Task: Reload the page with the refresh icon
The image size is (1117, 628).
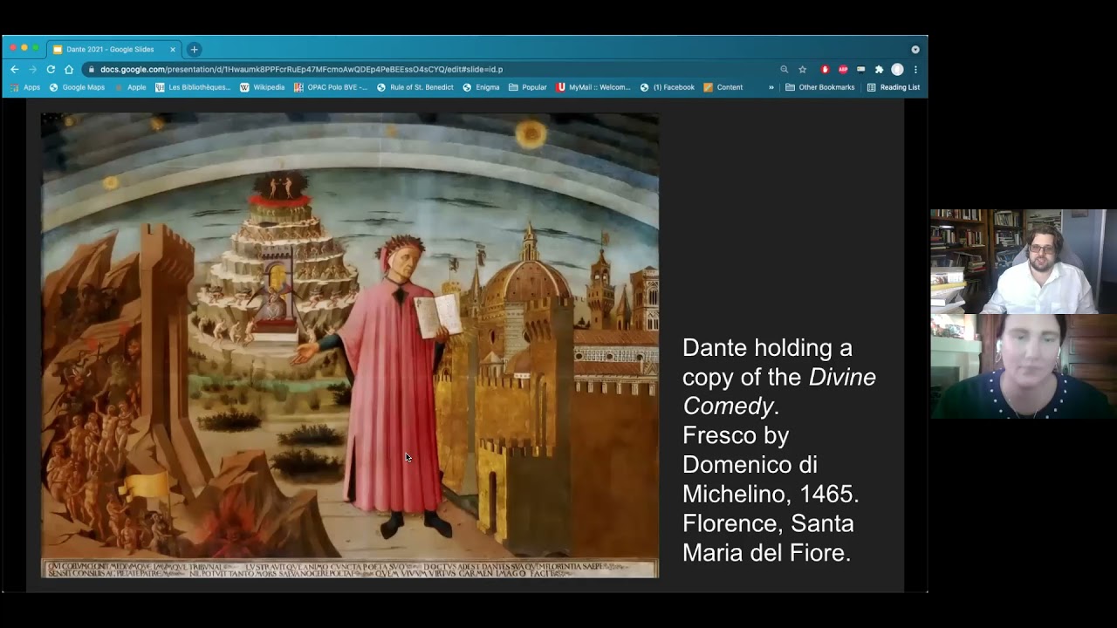Action: (x=51, y=70)
